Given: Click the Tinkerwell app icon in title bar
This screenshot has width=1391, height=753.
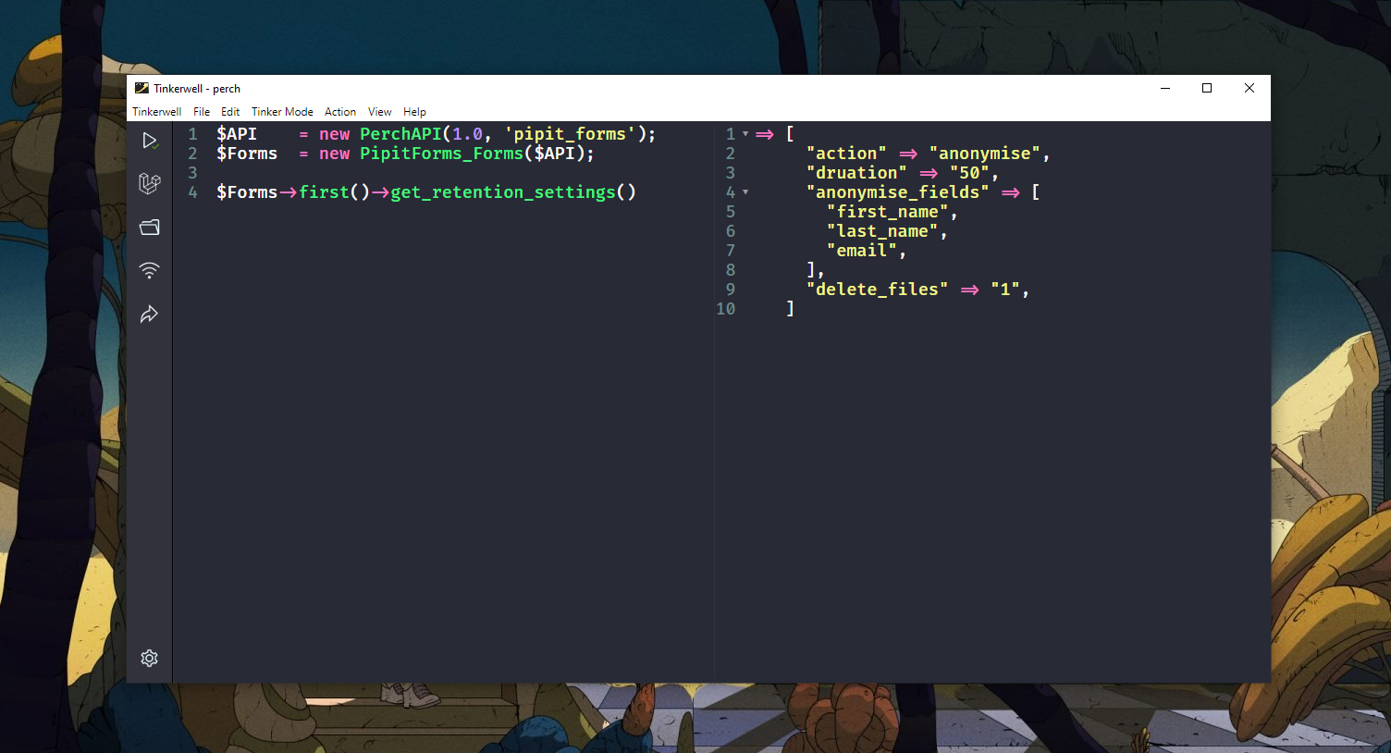Looking at the screenshot, I should [142, 88].
